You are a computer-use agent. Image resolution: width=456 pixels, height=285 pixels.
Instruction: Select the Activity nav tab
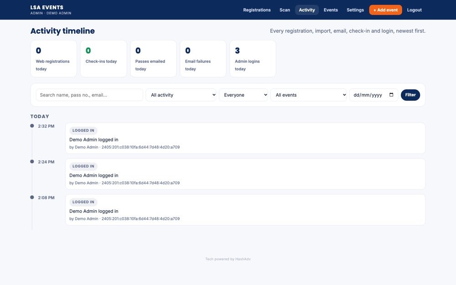tap(307, 10)
